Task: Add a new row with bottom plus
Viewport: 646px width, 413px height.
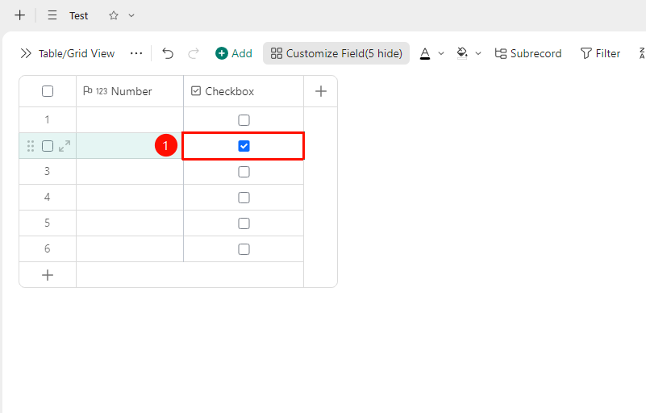Action: coord(48,275)
